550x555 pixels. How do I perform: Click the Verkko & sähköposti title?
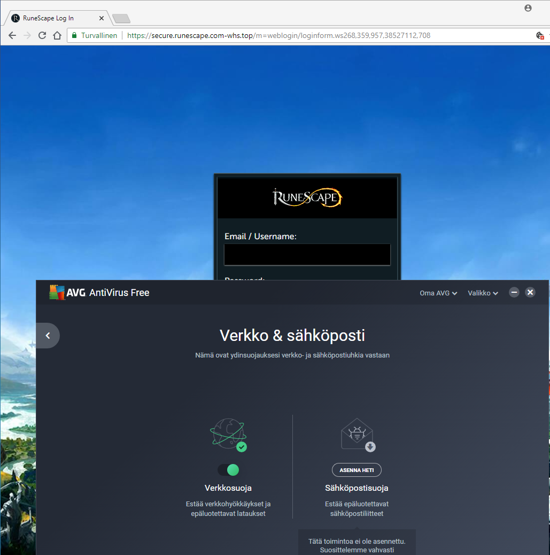tap(292, 336)
